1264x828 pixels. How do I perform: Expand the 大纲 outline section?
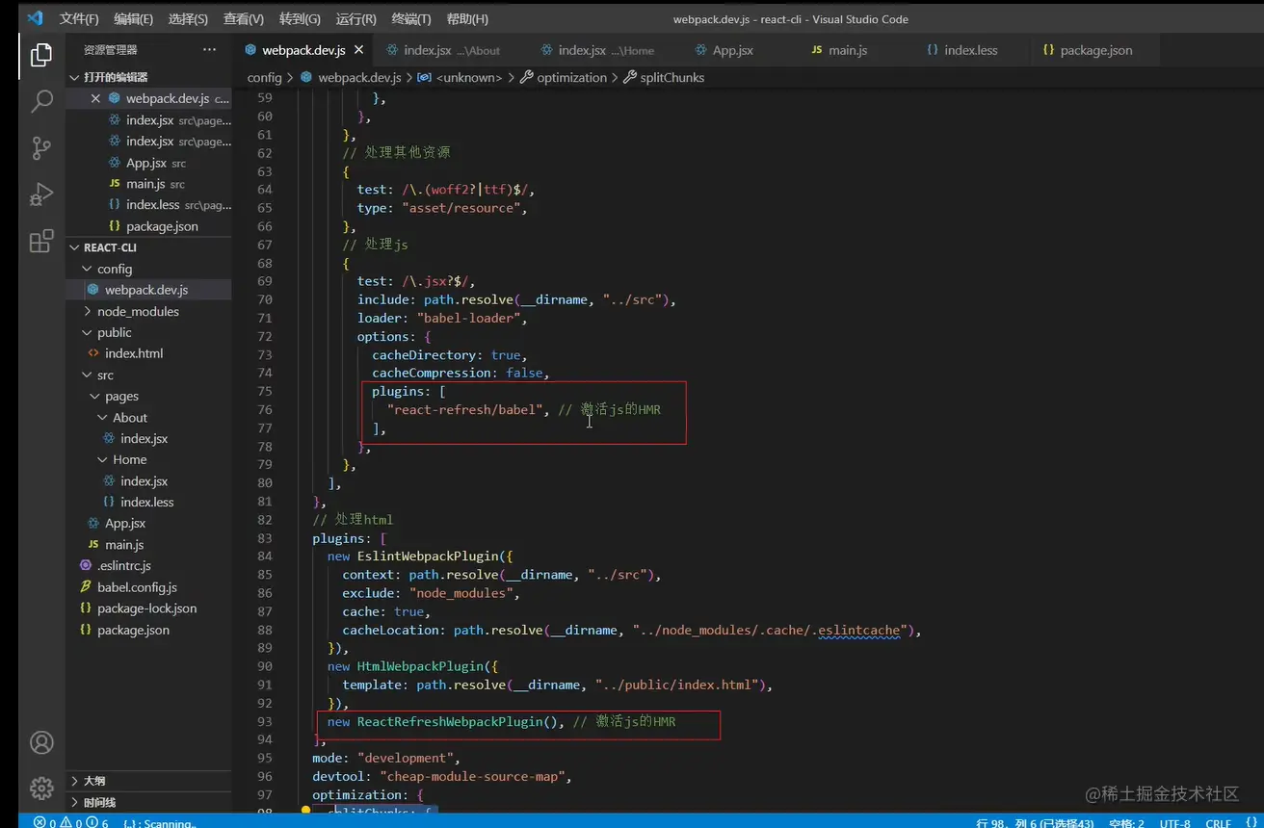click(x=93, y=781)
